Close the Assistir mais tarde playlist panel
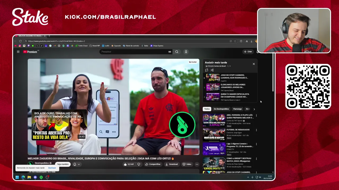Image resolution: width=339 pixels, height=190 pixels. (x=254, y=64)
